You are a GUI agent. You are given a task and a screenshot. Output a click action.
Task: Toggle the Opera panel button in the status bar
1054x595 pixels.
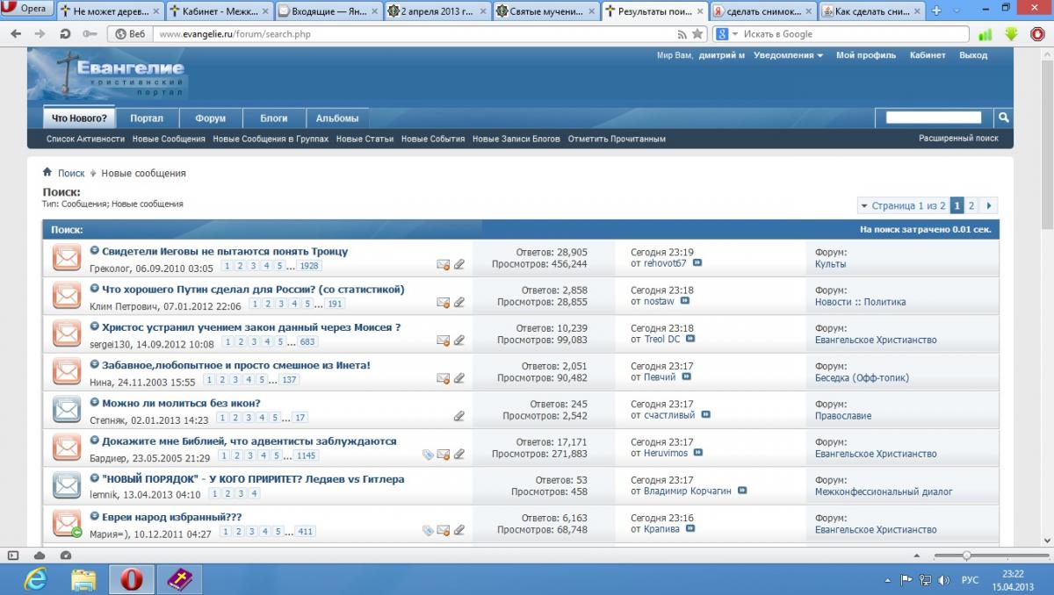[x=13, y=556]
